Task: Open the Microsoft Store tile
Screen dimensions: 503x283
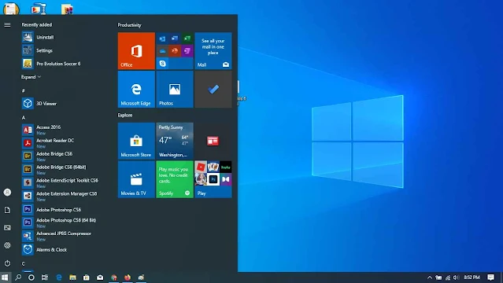Action: click(136, 141)
